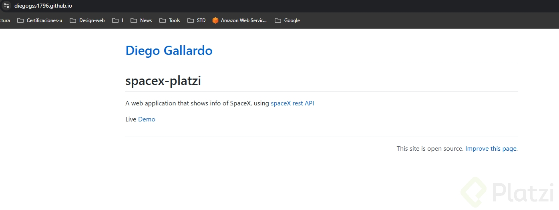Expand the Tools bookmarks folder

pyautogui.click(x=169, y=20)
